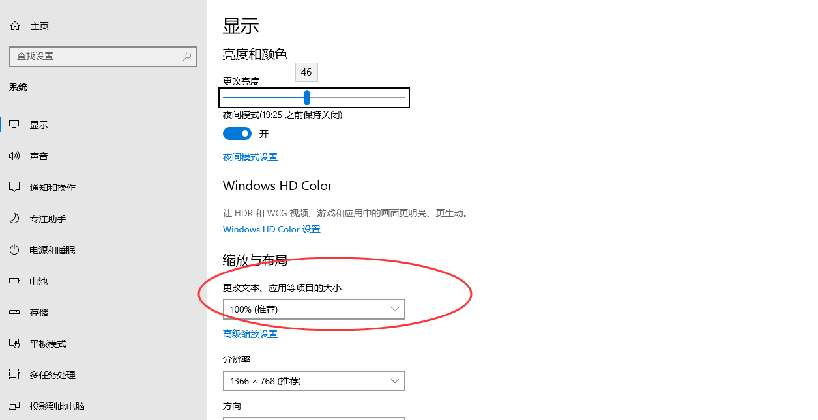Open the 电源和睡眠 power icon
This screenshot has width=818, height=420.
(x=14, y=249)
